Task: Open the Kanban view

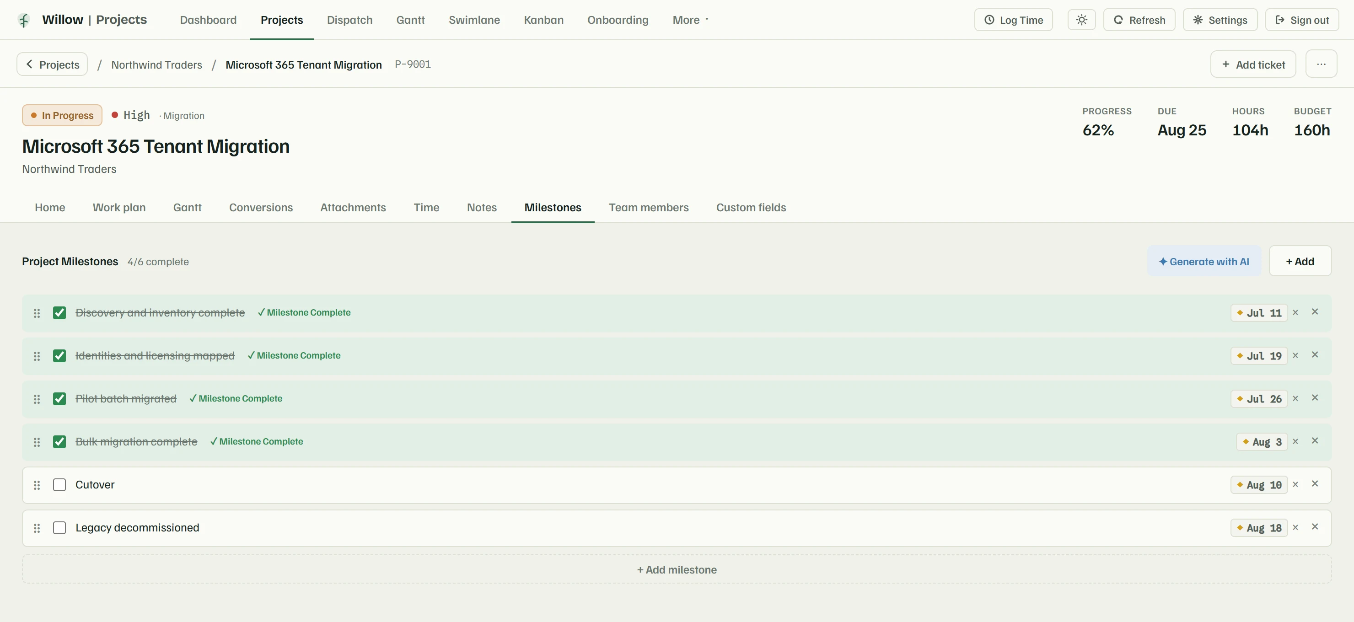Action: point(543,20)
